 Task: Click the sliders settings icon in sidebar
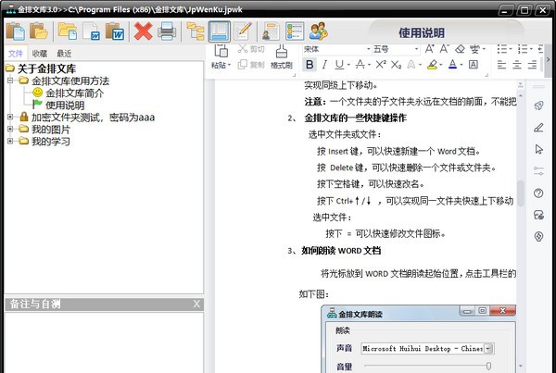[538, 171]
